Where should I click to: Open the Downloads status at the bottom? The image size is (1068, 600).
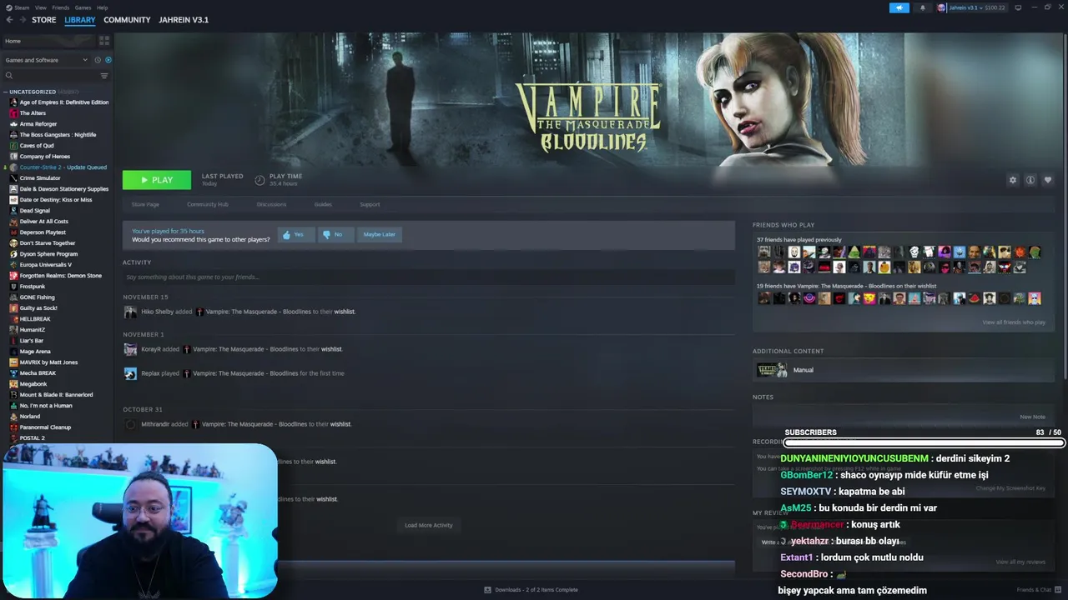coord(531,590)
